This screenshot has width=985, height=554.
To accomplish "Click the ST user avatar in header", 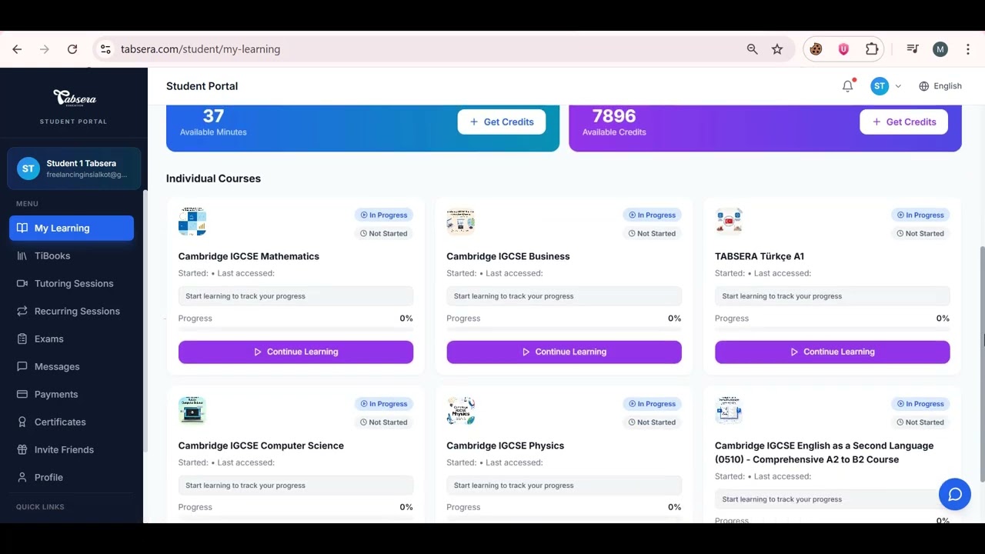I will pos(880,86).
